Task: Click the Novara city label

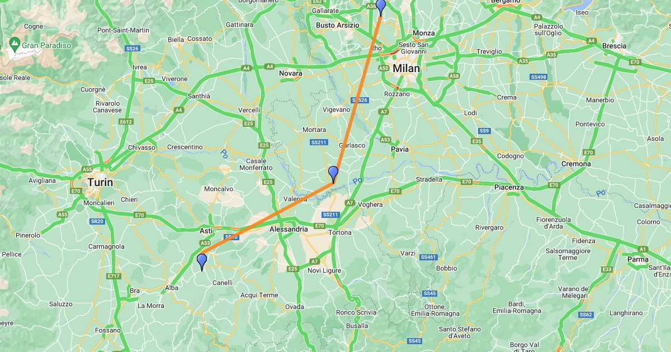Action: coord(291,73)
